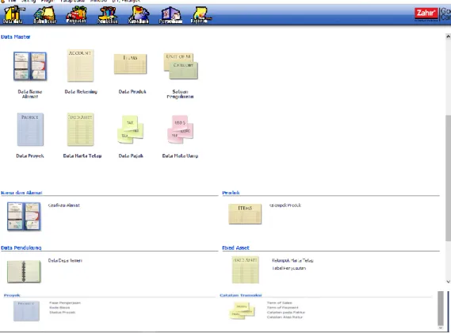Open Tabel Penyusutan link
This screenshot has height=334, width=451.
pyautogui.click(x=289, y=268)
